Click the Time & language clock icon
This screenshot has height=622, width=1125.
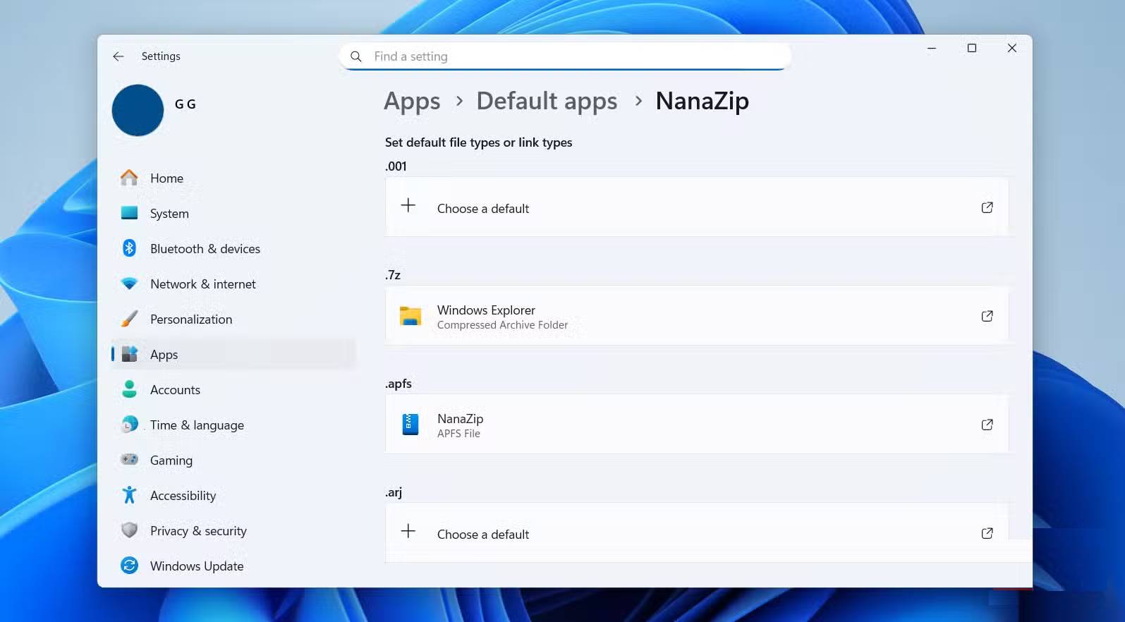click(129, 425)
